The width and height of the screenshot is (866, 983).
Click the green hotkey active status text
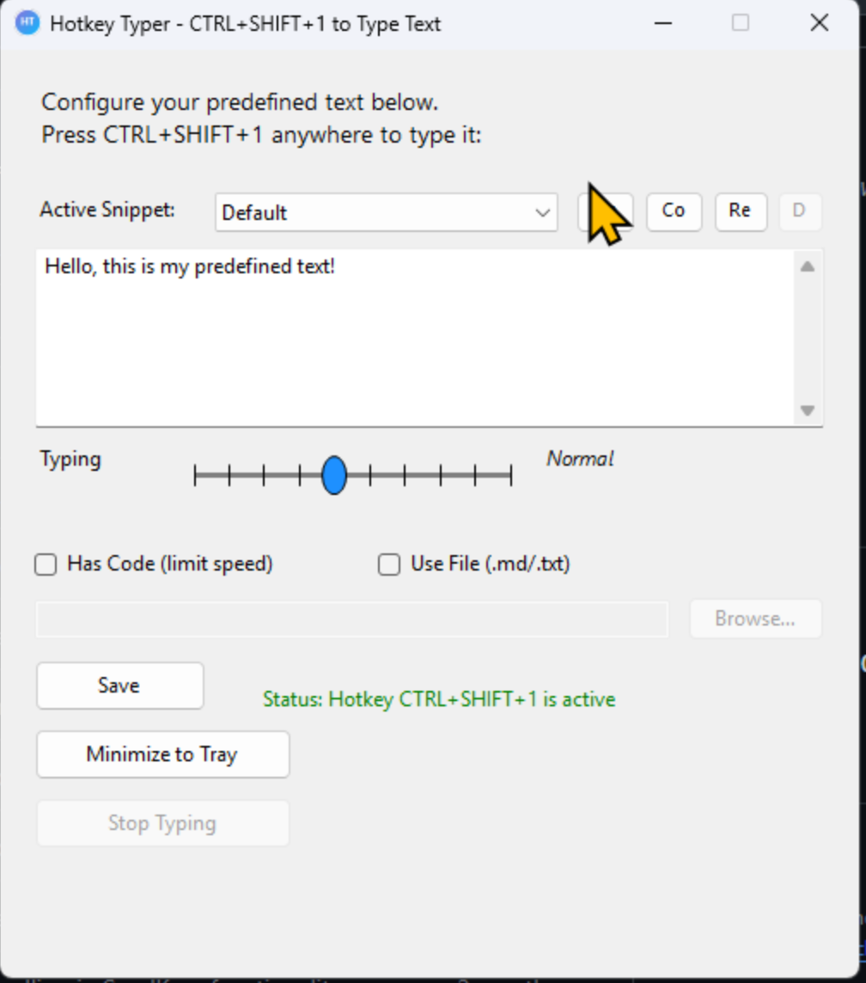(x=438, y=699)
